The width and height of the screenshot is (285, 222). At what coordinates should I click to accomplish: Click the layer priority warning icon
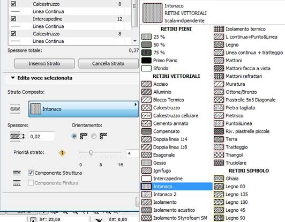coord(62,153)
